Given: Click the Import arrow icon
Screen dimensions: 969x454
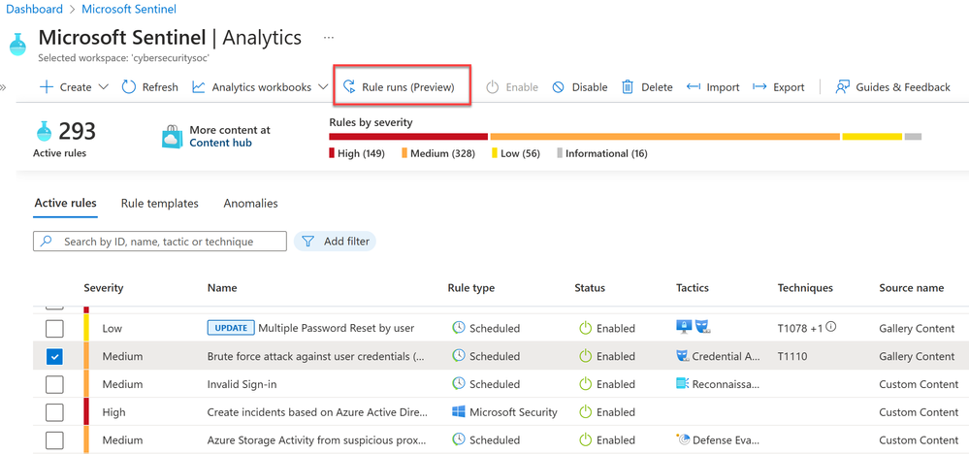Looking at the screenshot, I should pyautogui.click(x=694, y=87).
